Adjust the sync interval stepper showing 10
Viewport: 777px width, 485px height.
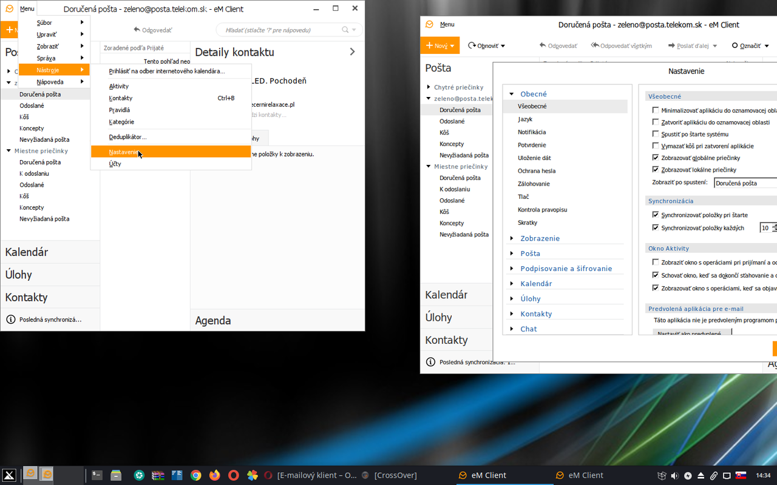pyautogui.click(x=774, y=228)
